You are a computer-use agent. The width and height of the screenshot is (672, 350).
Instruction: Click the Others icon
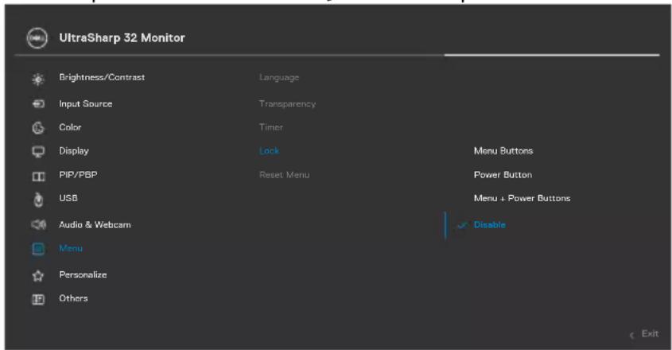click(x=38, y=299)
